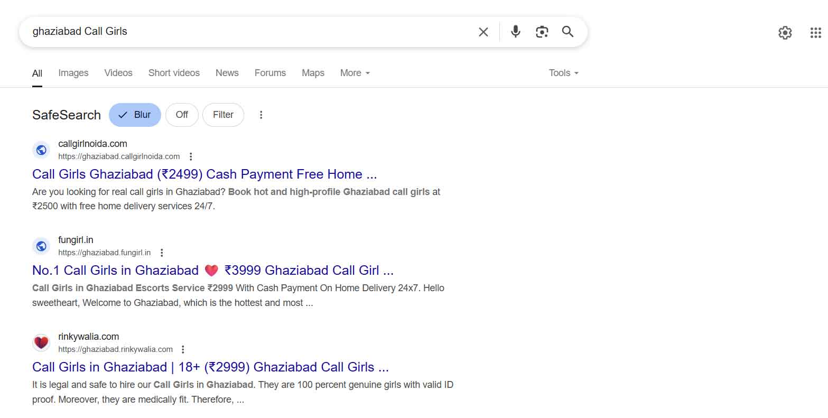Click snippet starting 'Are you looking for real call girls'
This screenshot has height=418, width=828.
tap(236, 199)
